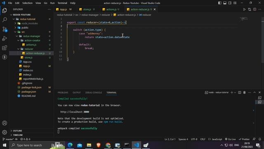Split the editor right
The image size is (264, 149).
pos(255,10)
